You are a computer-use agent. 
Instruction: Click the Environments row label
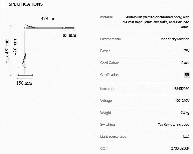tap(110, 39)
